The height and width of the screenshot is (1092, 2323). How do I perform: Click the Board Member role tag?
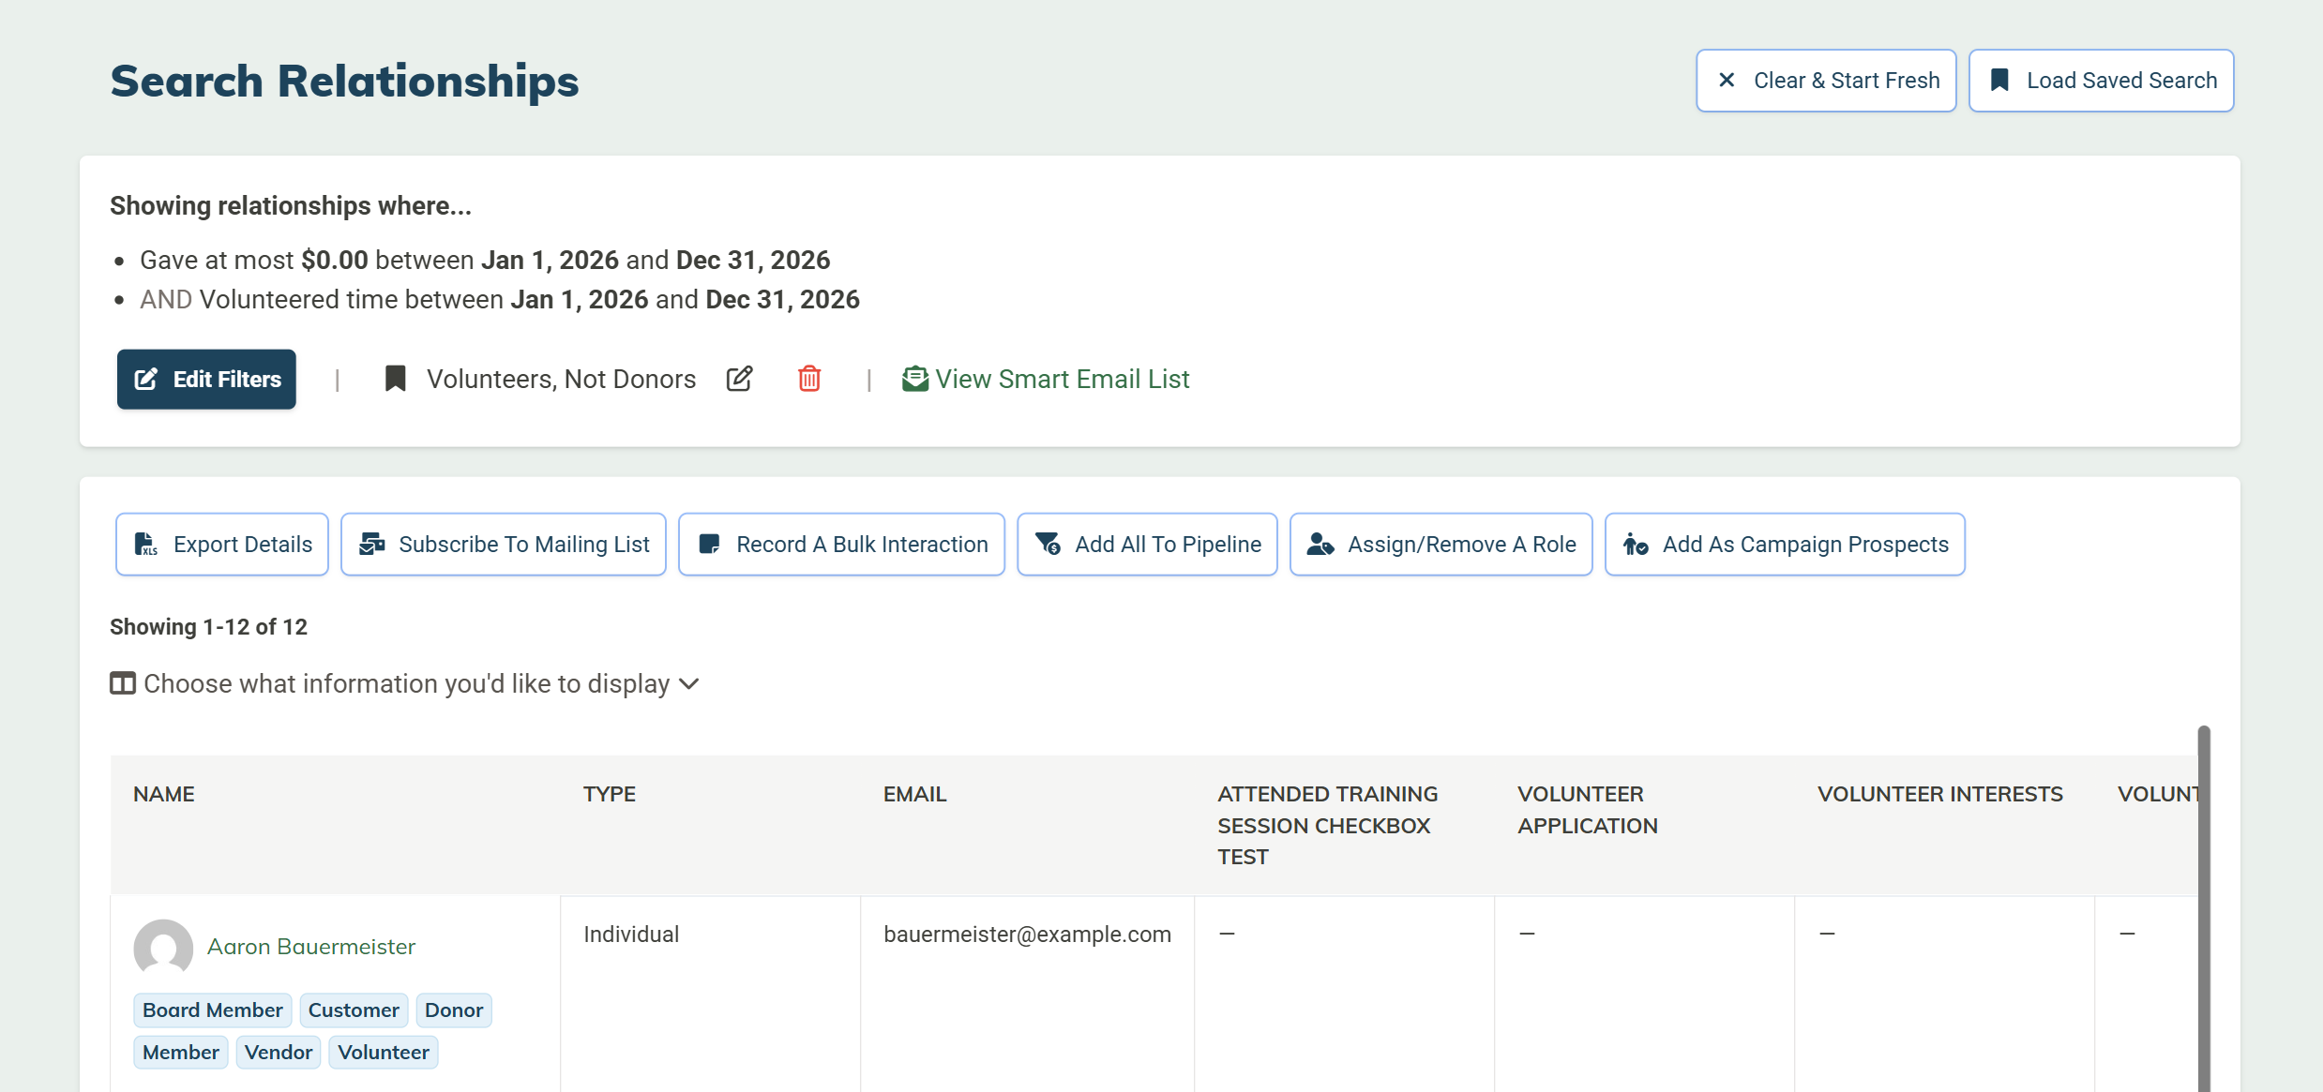tap(212, 1010)
